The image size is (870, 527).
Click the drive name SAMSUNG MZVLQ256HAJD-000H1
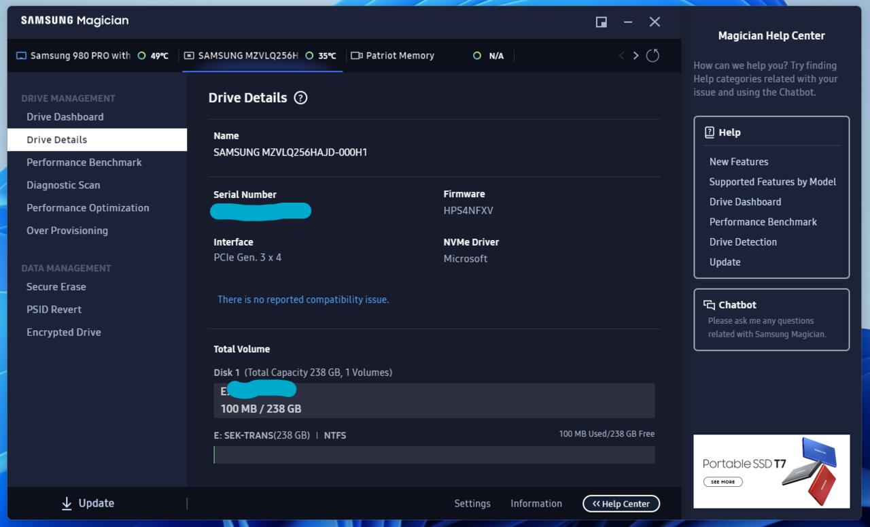tap(290, 152)
